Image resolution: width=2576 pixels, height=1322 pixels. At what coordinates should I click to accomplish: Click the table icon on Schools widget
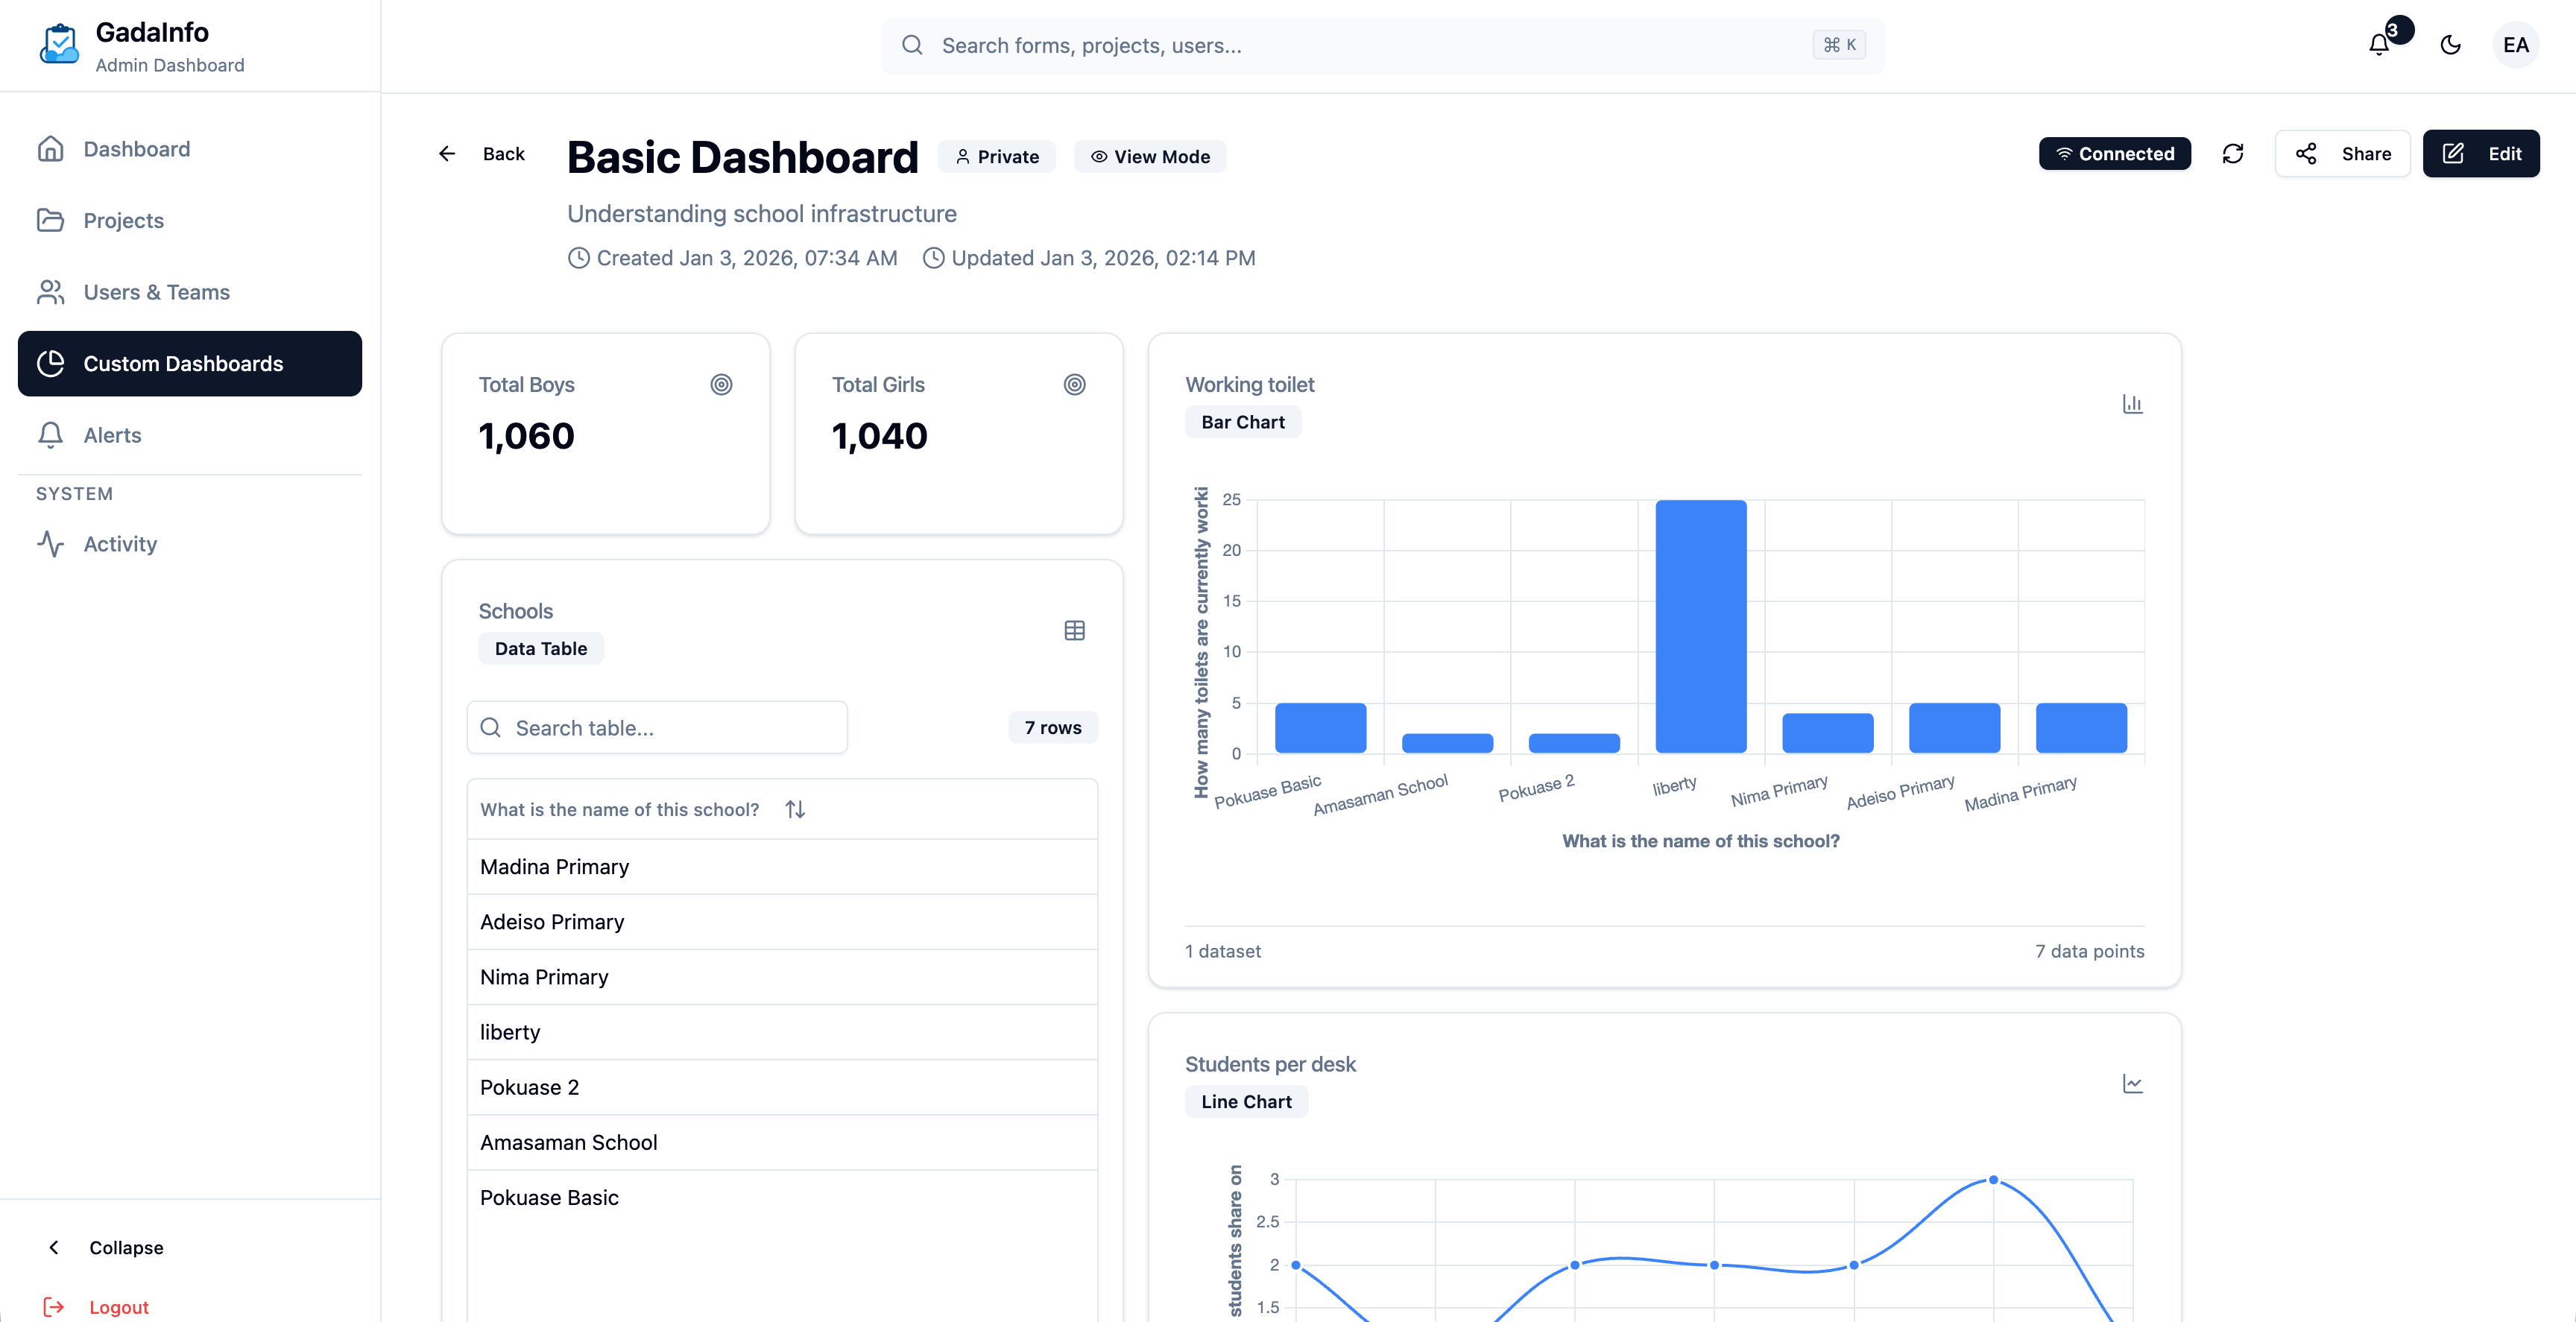pos(1074,630)
